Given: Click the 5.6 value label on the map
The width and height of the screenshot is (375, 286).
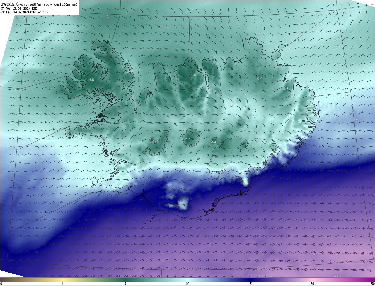Looking at the screenshot, I should point(285,89).
